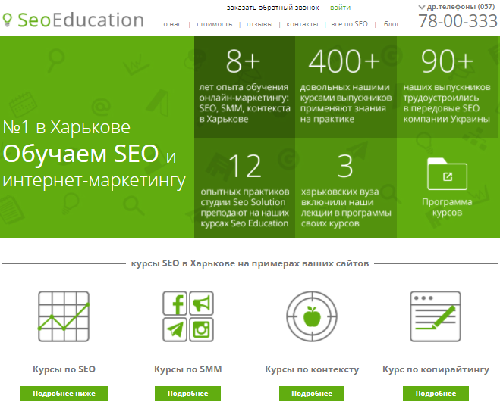The image size is (500, 405).
Task: Open the 'блог' menu item
Action: click(392, 24)
